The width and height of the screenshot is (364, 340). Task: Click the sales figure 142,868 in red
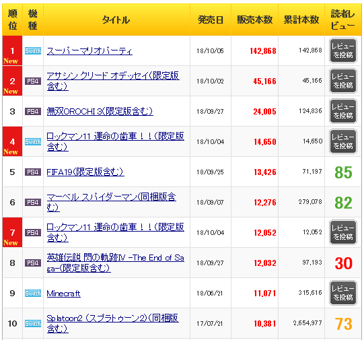tap(263, 51)
